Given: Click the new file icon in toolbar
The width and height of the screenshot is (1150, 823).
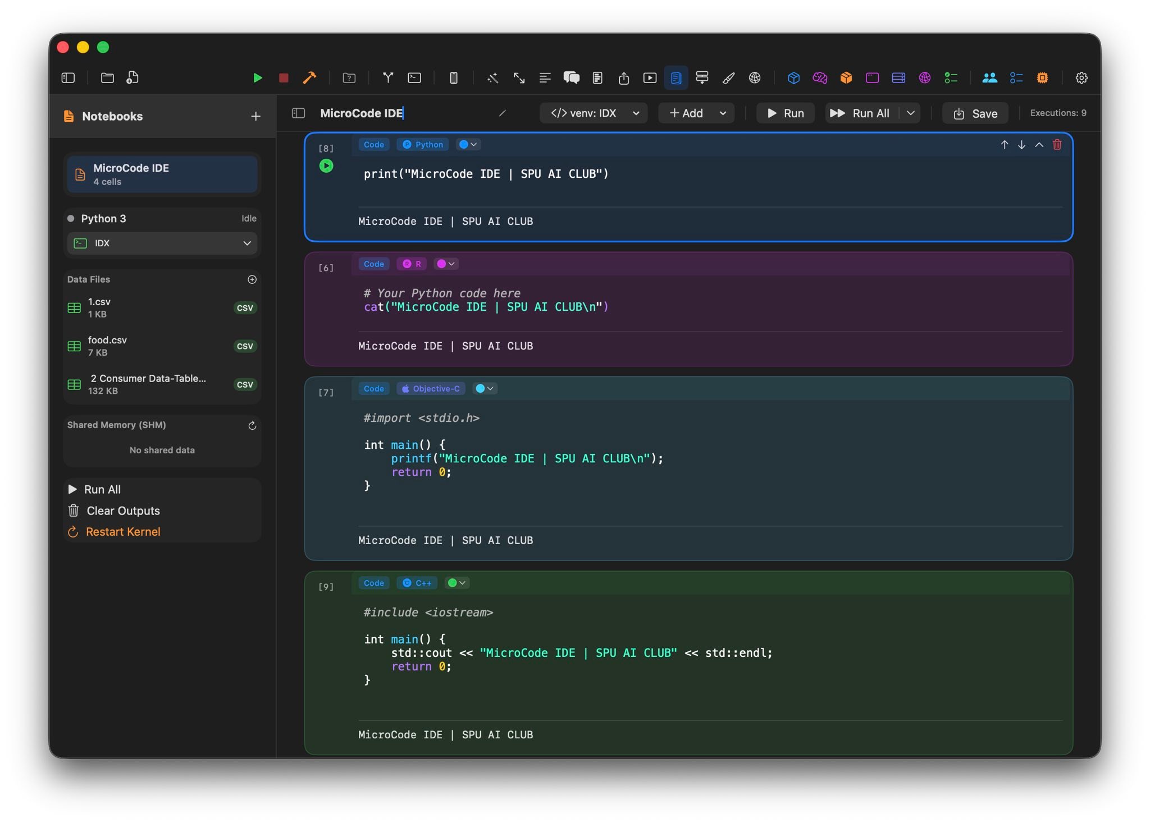Looking at the screenshot, I should 133,77.
